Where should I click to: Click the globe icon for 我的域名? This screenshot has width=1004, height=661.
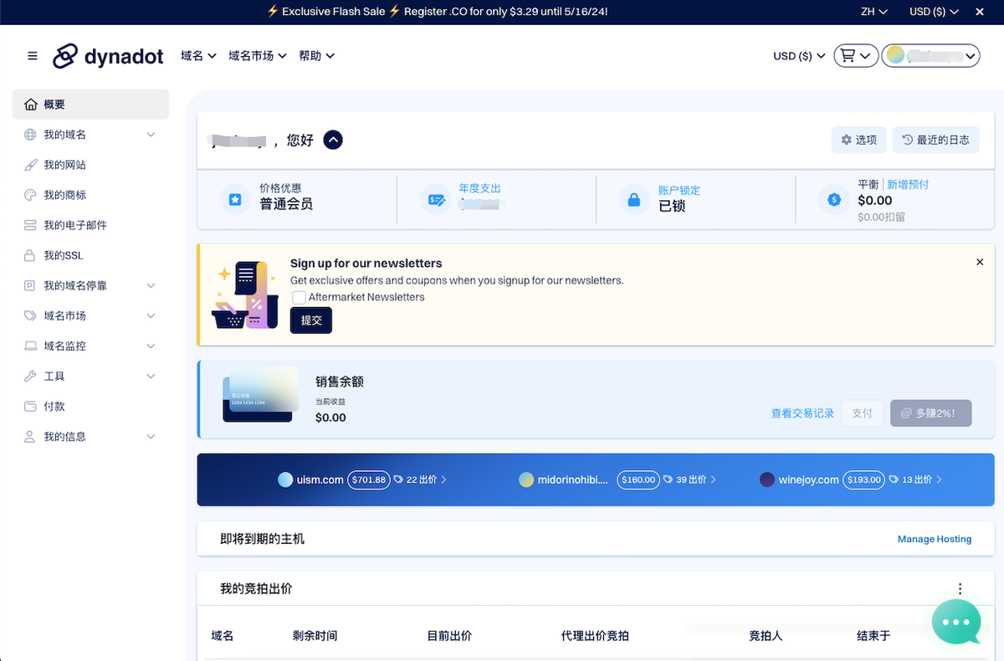point(31,135)
